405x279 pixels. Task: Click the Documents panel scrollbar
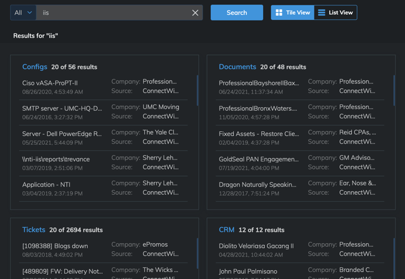click(x=394, y=91)
